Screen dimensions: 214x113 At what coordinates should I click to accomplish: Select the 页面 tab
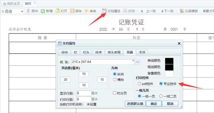click(130, 52)
